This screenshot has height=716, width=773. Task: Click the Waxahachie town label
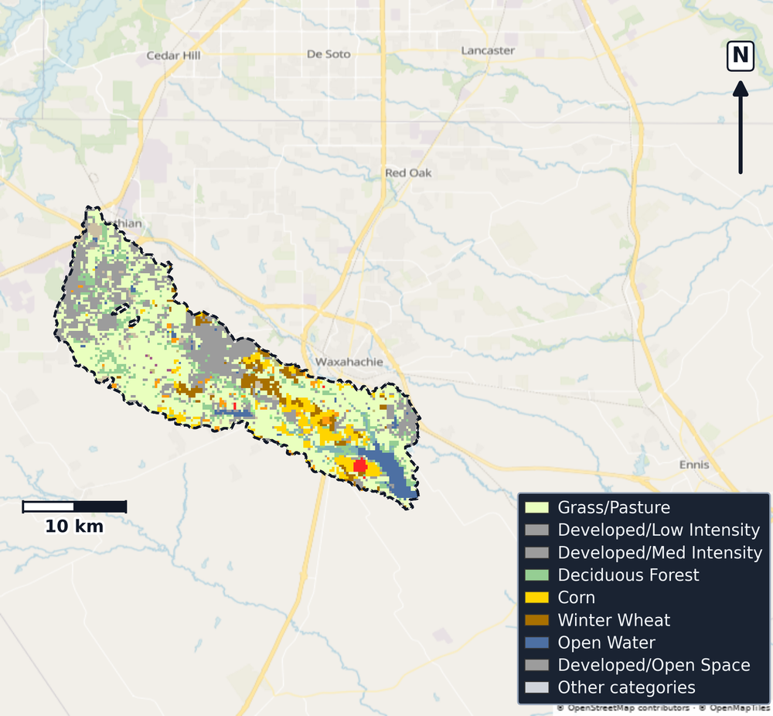click(x=349, y=362)
